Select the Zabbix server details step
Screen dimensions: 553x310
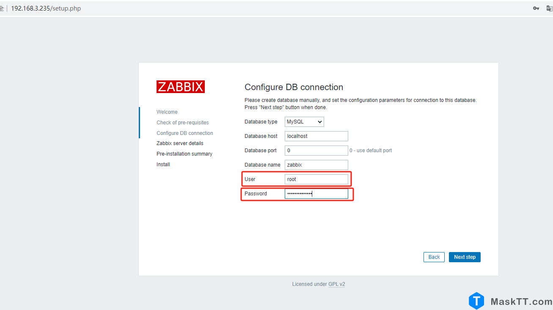pos(180,143)
